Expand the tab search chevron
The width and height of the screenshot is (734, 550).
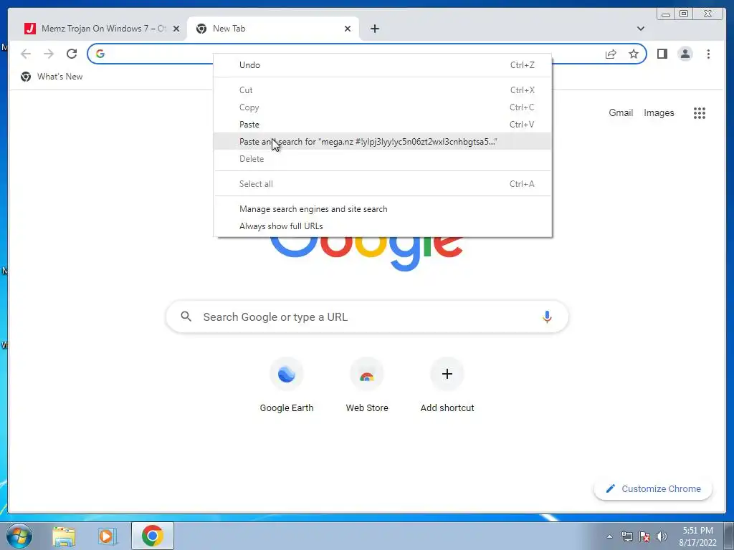641,29
